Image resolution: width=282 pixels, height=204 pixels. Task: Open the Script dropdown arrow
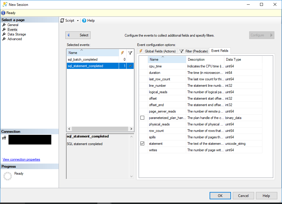pos(78,21)
